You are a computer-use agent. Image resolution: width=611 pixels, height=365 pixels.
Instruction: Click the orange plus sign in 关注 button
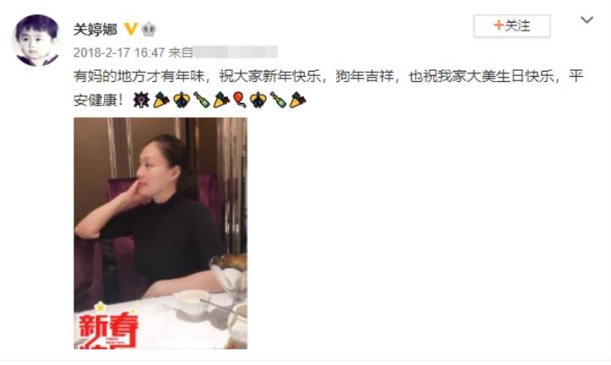[498, 25]
